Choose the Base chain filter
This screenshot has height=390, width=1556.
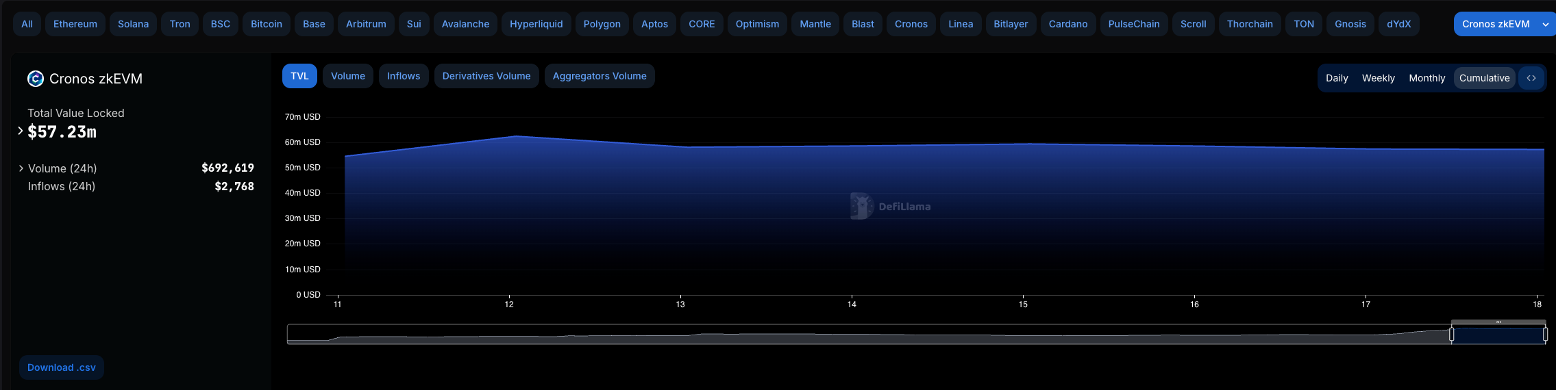(x=314, y=24)
